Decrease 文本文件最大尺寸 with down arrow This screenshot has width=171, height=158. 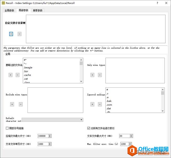coord(131,137)
